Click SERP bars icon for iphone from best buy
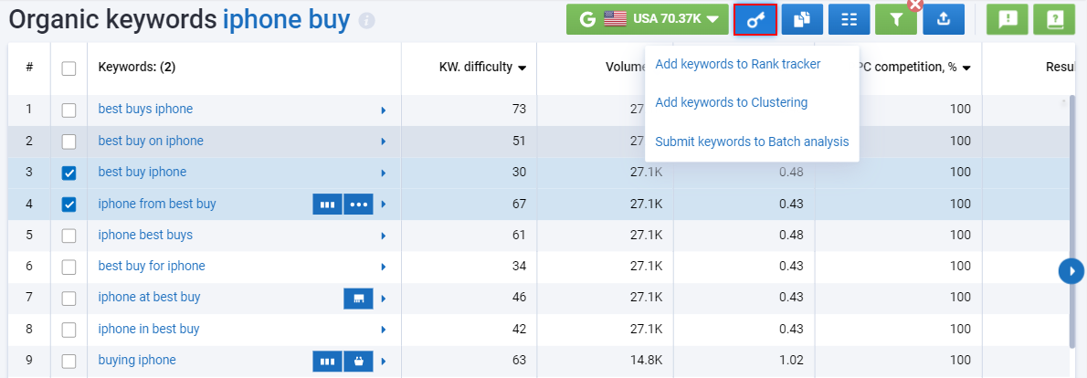Screen dimensions: 1087x378 (x=327, y=205)
